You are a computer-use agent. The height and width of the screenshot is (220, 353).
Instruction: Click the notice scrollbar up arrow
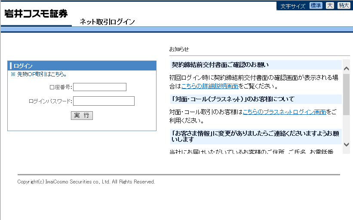pyautogui.click(x=346, y=69)
